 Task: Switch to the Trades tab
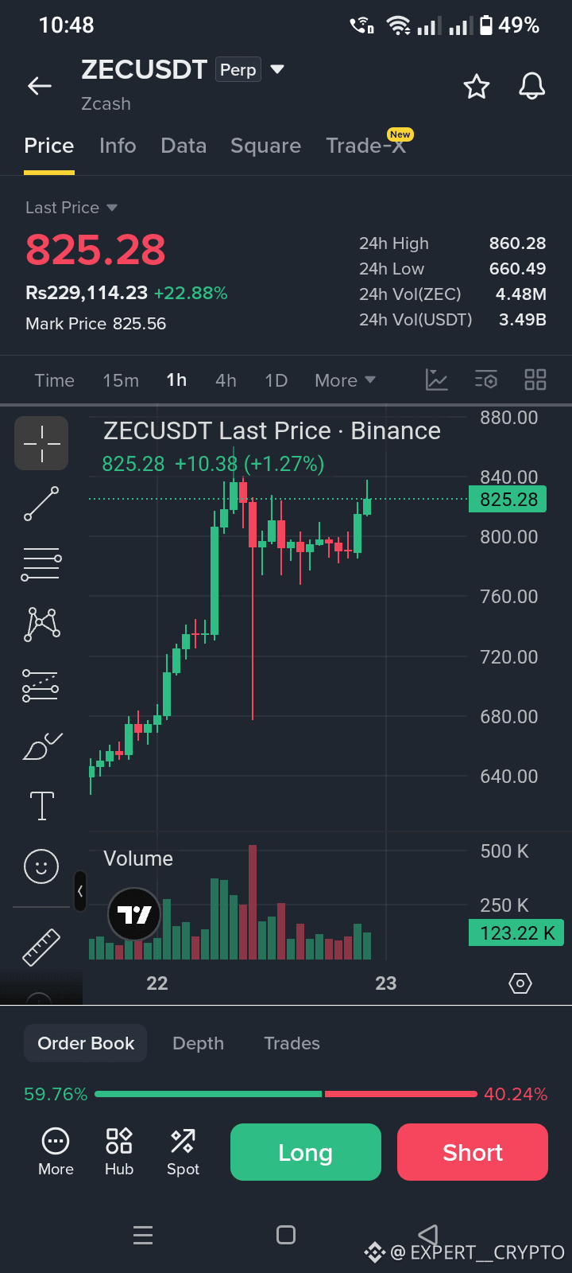pos(292,1043)
